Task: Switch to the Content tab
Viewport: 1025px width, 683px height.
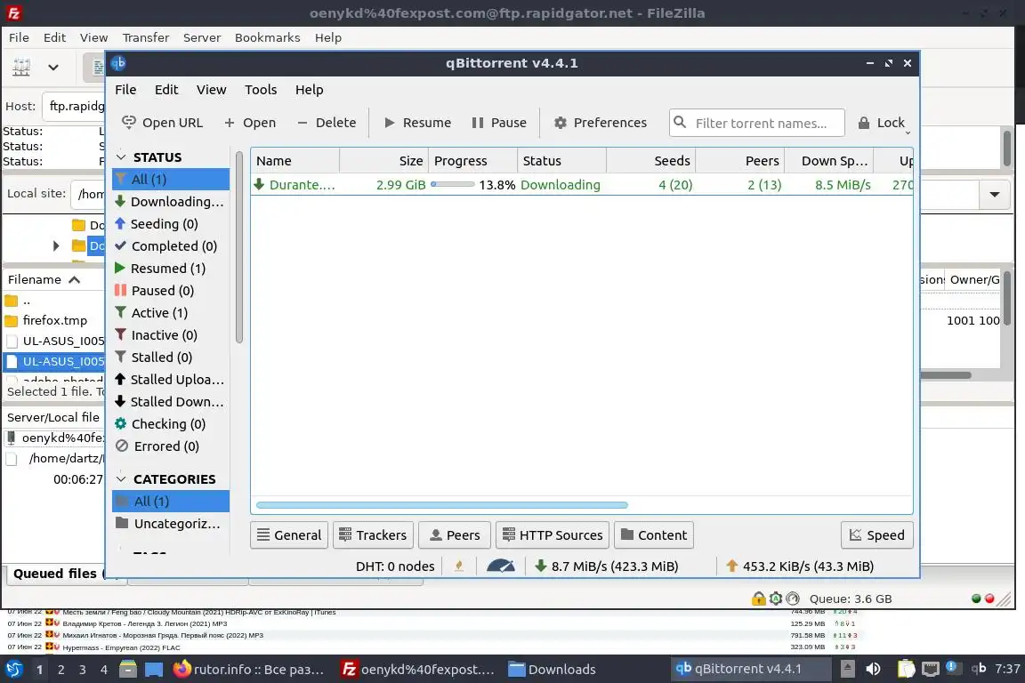Action: [x=654, y=535]
